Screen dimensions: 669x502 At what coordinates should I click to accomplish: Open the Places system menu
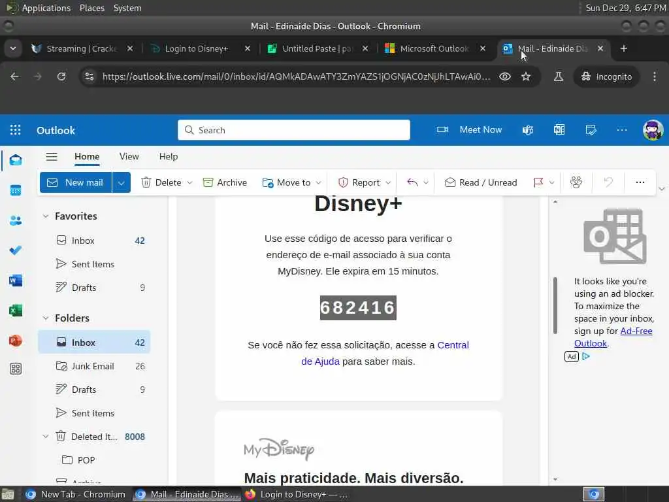91,8
